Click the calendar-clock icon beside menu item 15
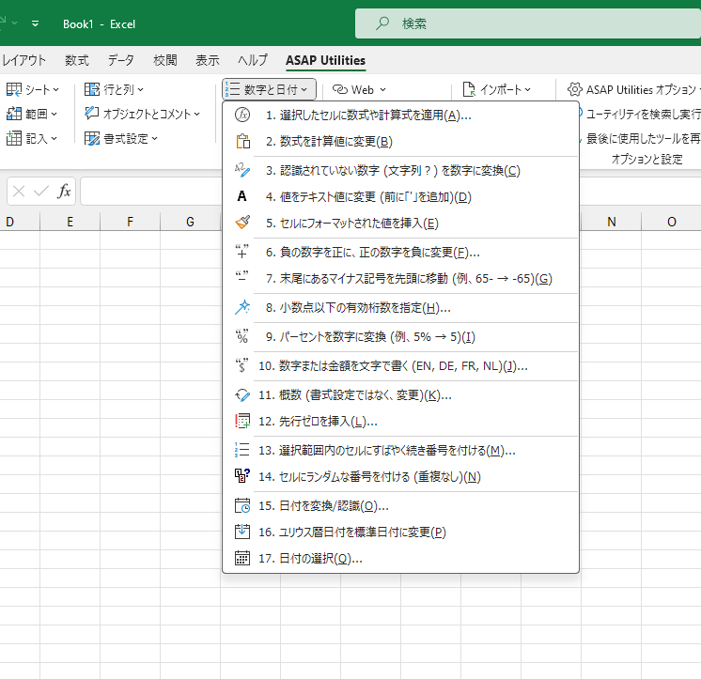The height and width of the screenshot is (679, 701). point(242,505)
